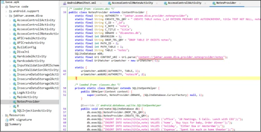The width and height of the screenshot is (261, 132).
Task: Click the Summary icon
Action: [7, 124]
